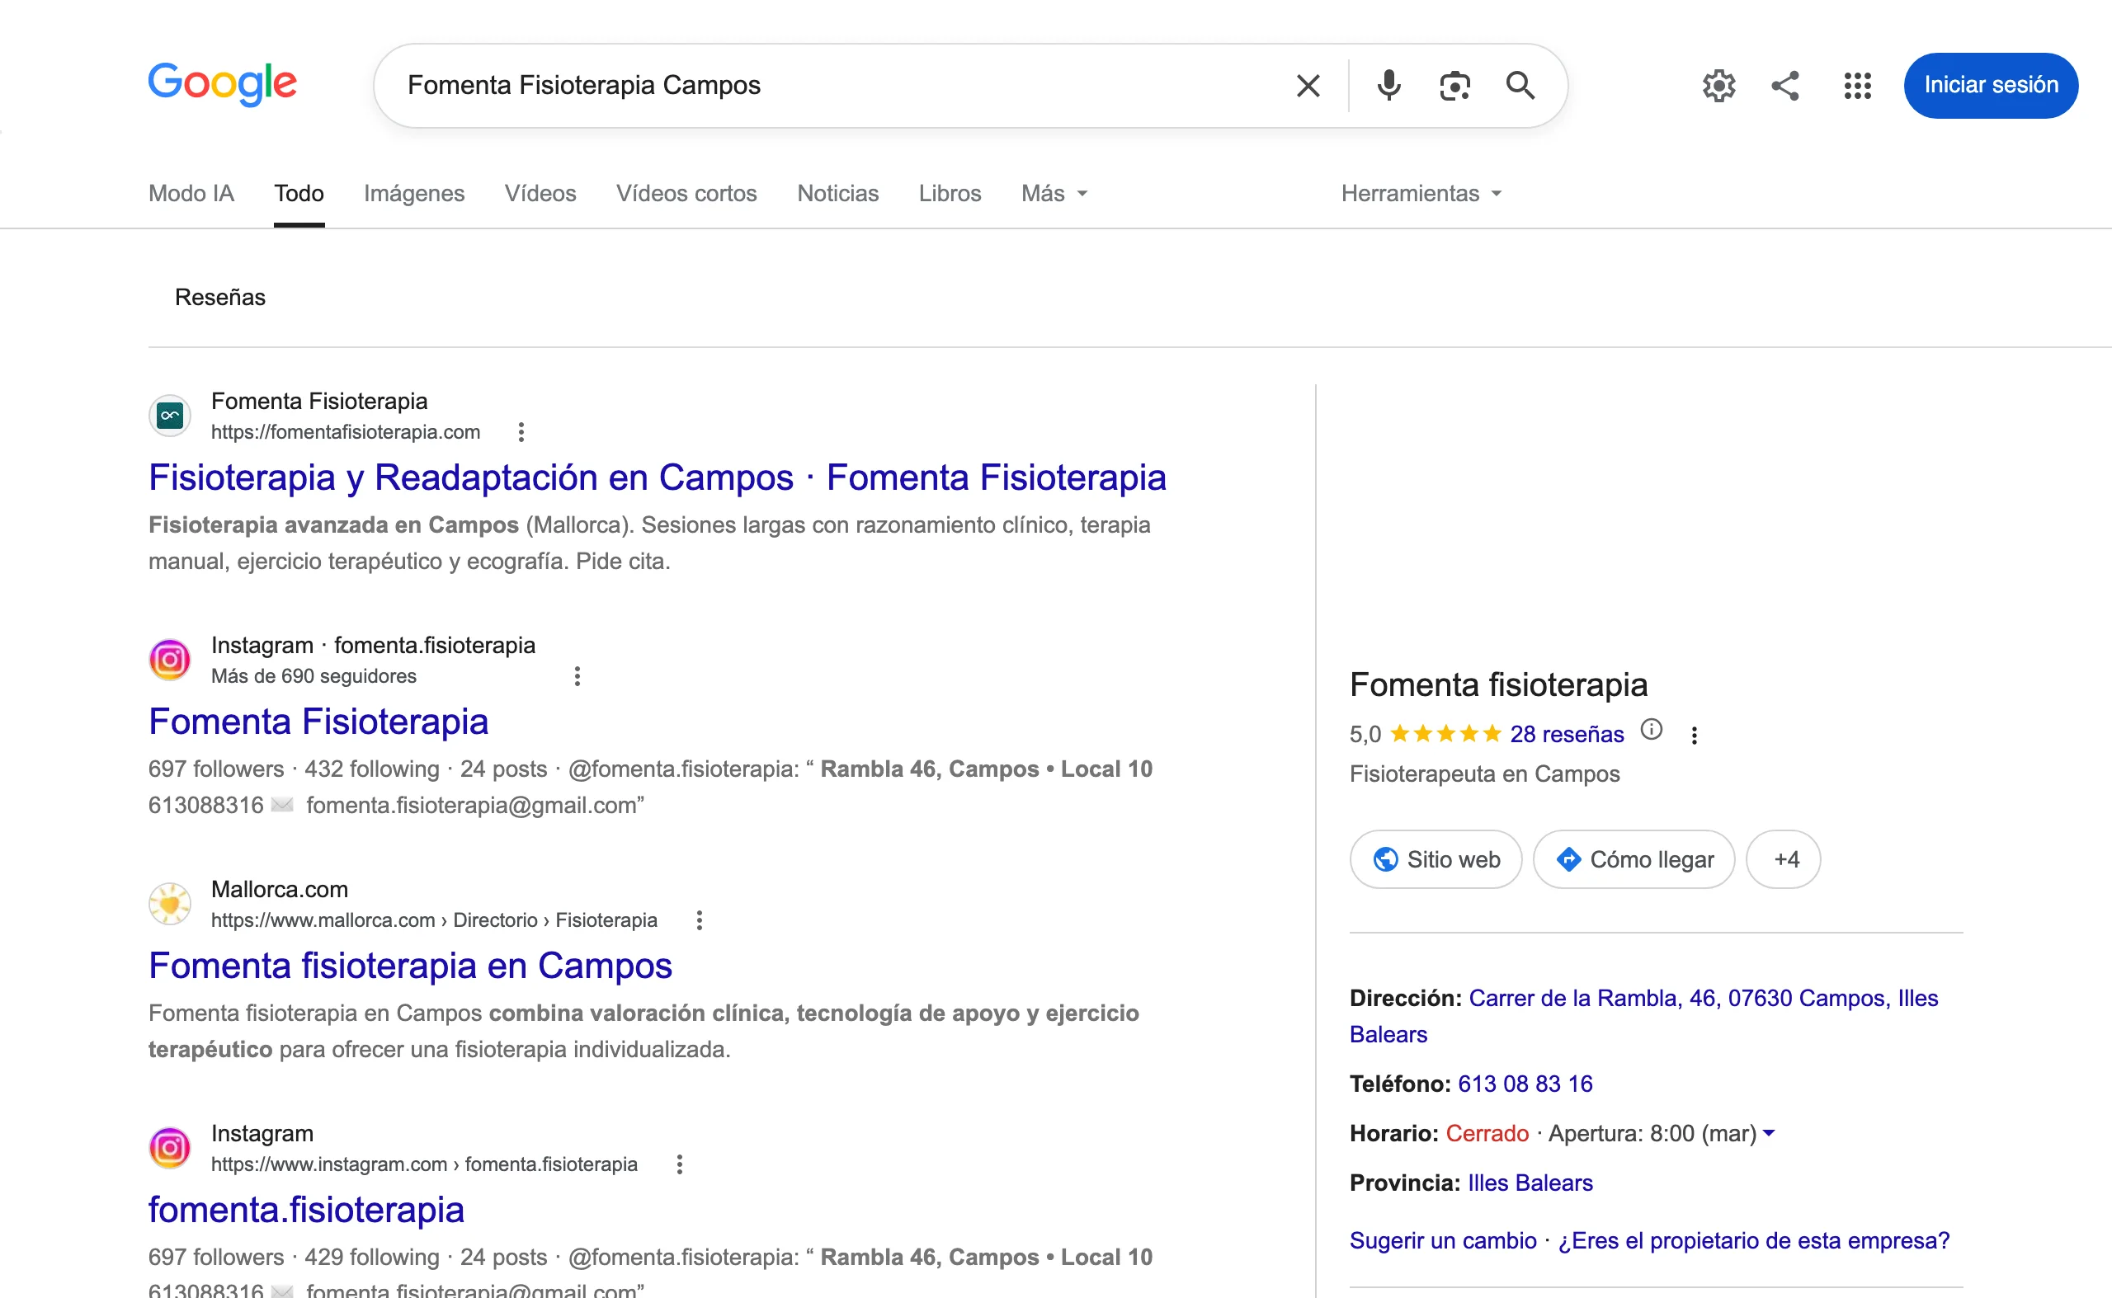Click the five-star rating in knowledge panel
Viewport: 2112px width, 1298px height.
point(1445,733)
